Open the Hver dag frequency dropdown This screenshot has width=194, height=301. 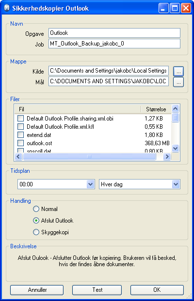(176, 184)
